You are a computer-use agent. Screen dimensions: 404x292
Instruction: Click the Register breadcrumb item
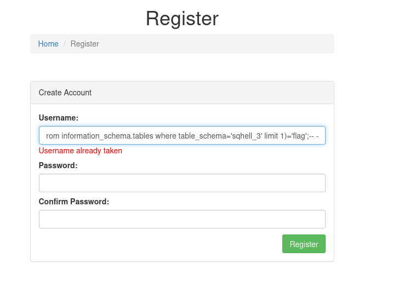(x=84, y=44)
